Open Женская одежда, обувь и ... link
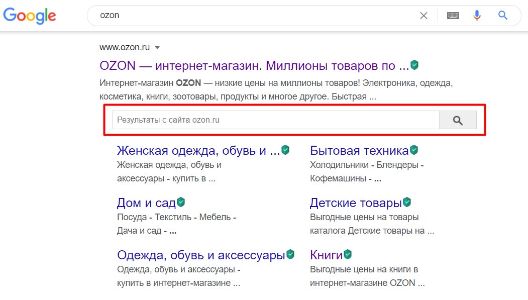528x300 pixels. click(x=198, y=151)
